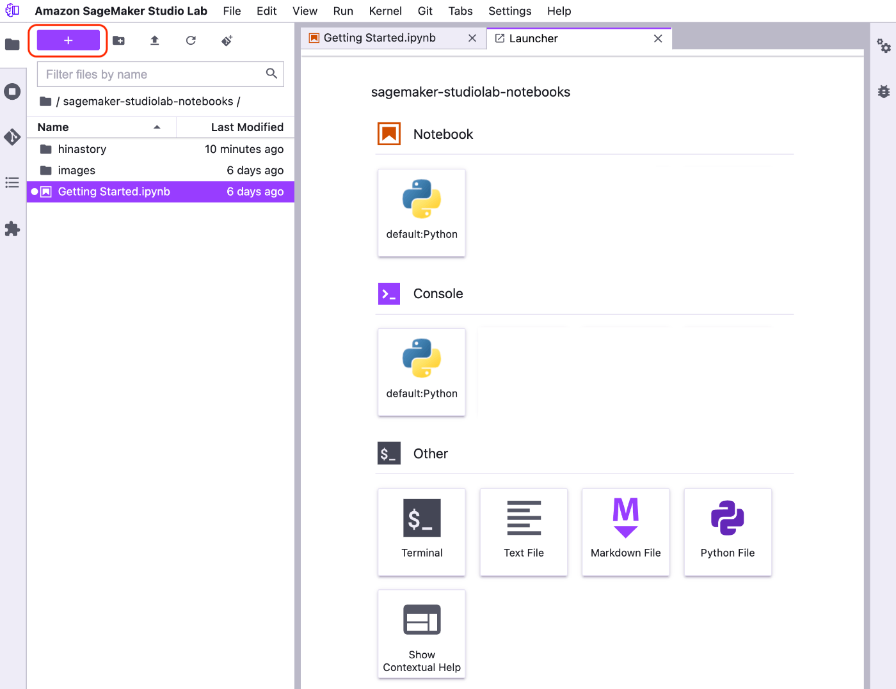Image resolution: width=896 pixels, height=689 pixels.
Task: Create a new Markdown File
Action: point(626,532)
